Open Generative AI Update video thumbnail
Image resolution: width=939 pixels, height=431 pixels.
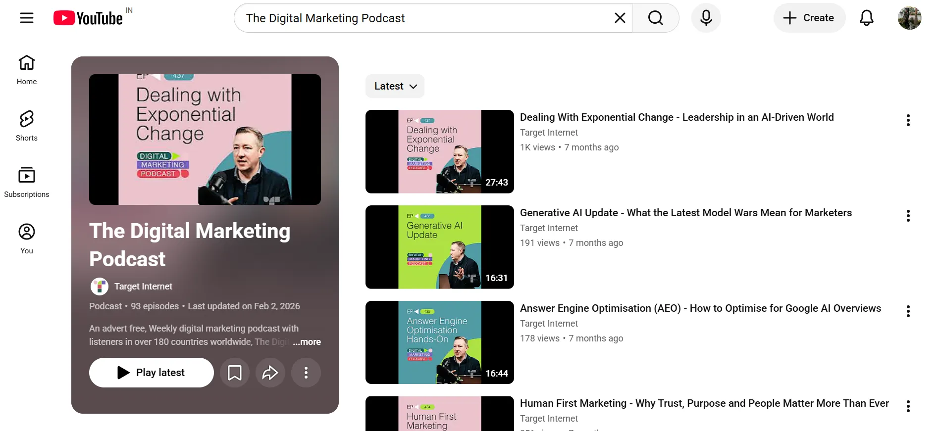coord(440,247)
